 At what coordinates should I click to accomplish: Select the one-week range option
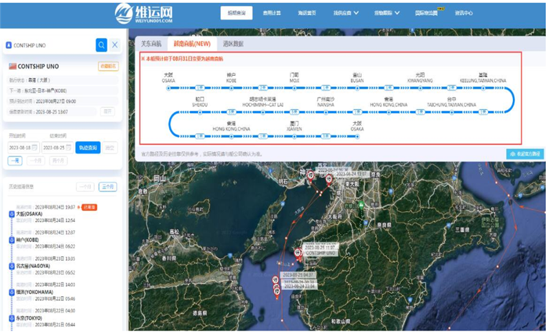pyautogui.click(x=15, y=161)
